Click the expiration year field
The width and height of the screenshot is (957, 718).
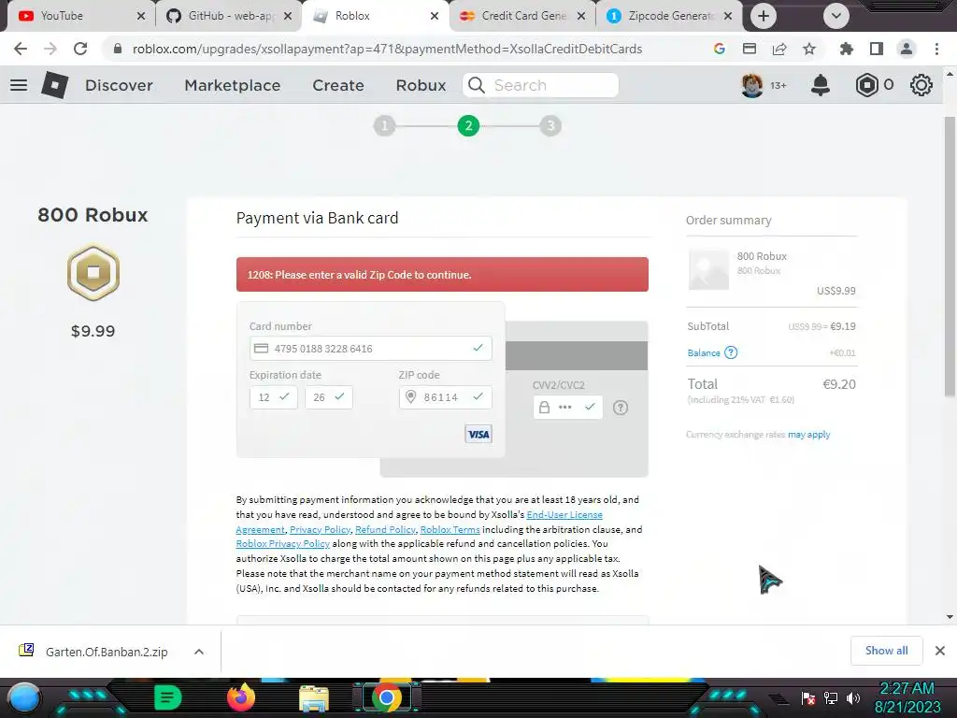[328, 396]
